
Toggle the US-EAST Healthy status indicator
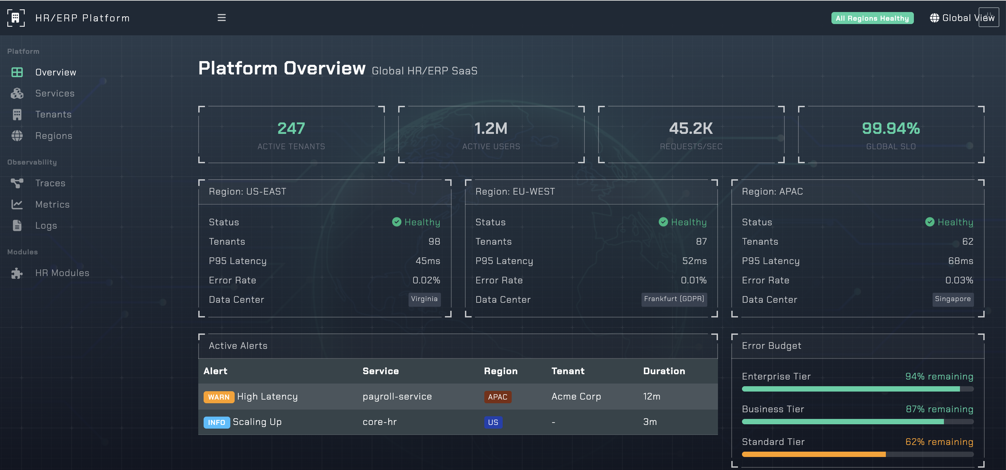(397, 222)
